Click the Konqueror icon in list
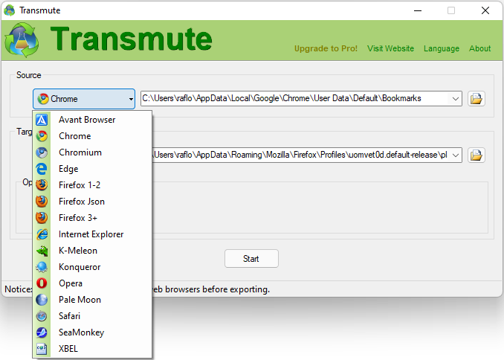 tap(42, 267)
